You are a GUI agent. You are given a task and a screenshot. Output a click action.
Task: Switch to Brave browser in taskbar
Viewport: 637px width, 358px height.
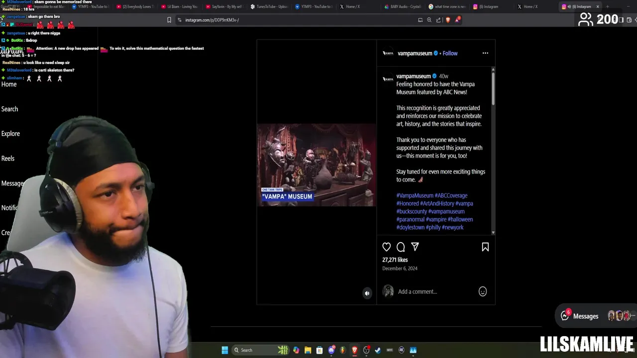(354, 350)
